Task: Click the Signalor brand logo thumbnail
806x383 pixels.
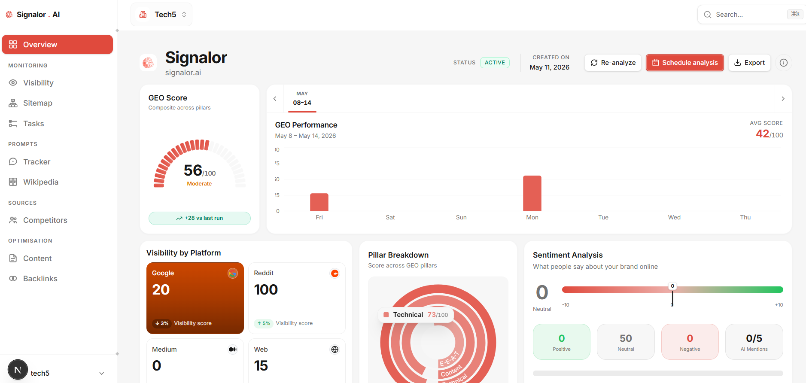Action: point(148,63)
